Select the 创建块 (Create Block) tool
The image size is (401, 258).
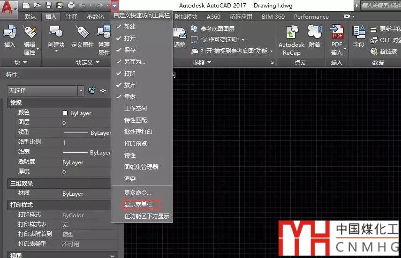tap(56, 37)
